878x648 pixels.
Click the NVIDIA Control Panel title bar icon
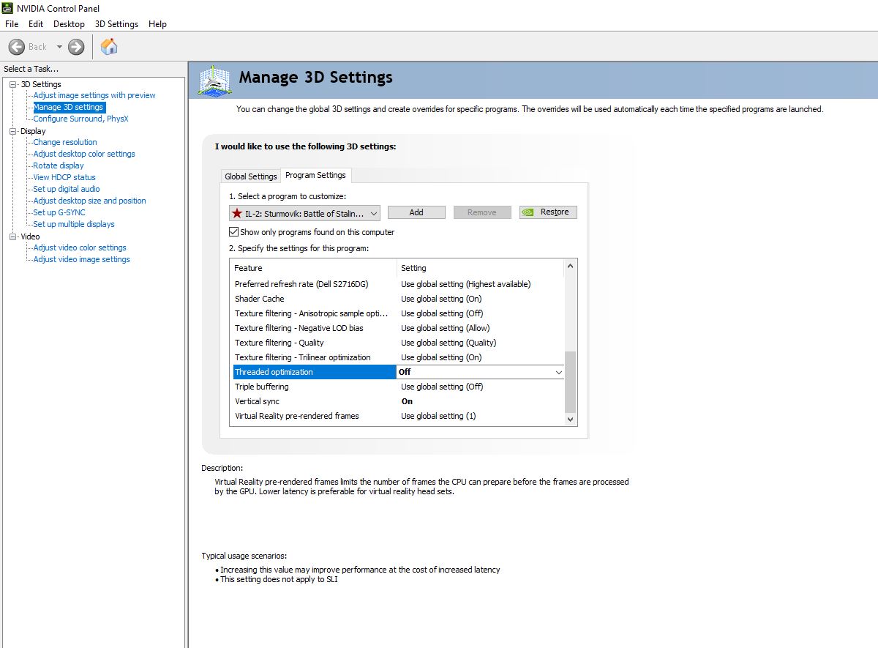pyautogui.click(x=7, y=8)
